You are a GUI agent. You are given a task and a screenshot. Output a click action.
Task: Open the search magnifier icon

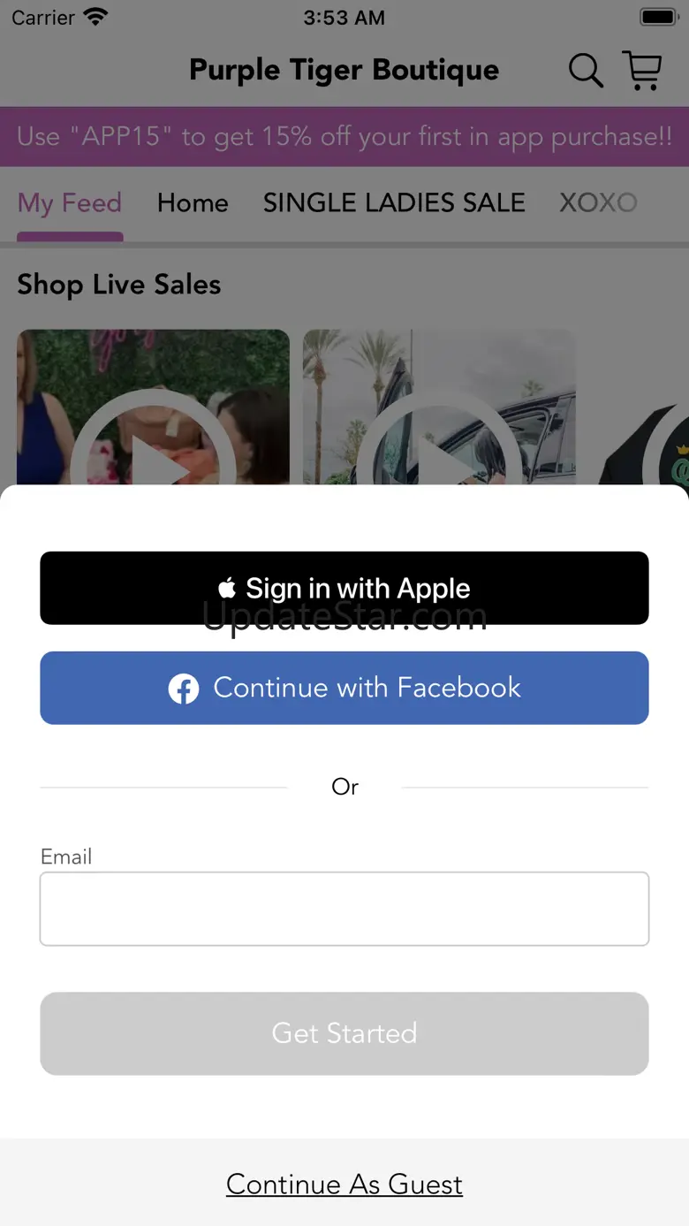[x=586, y=71]
